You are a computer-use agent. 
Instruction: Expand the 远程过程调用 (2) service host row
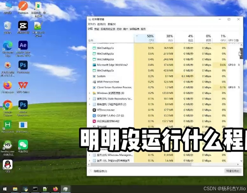(x=89, y=104)
